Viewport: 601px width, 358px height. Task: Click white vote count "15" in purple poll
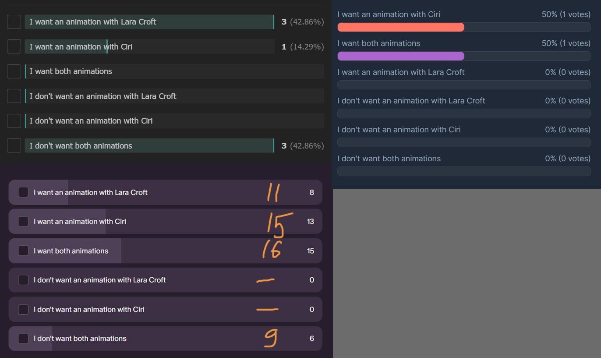pos(311,251)
